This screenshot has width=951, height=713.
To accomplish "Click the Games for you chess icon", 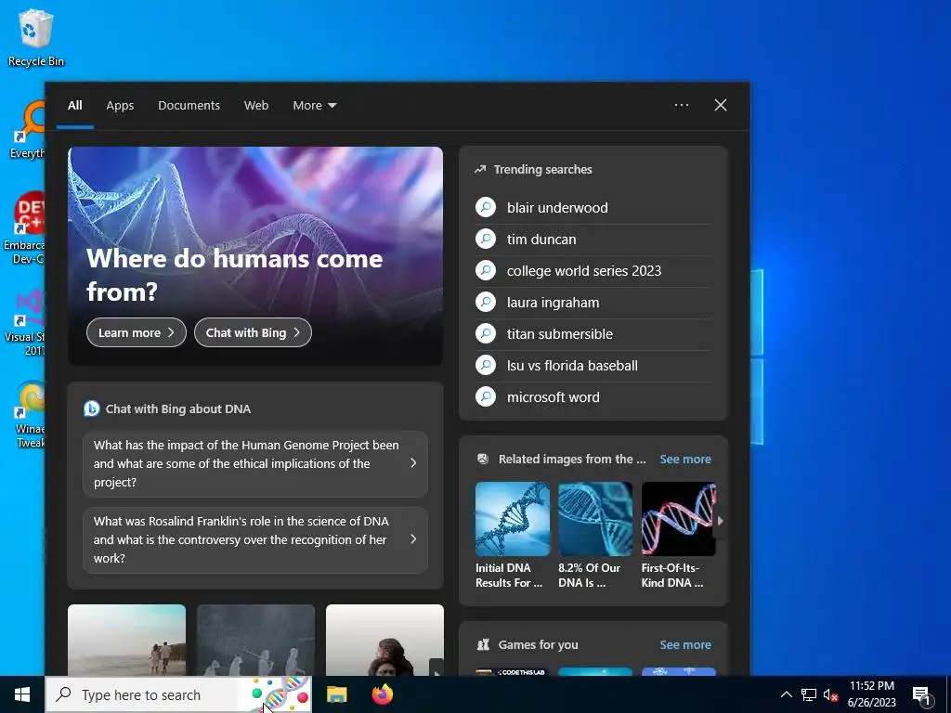I will 483,644.
